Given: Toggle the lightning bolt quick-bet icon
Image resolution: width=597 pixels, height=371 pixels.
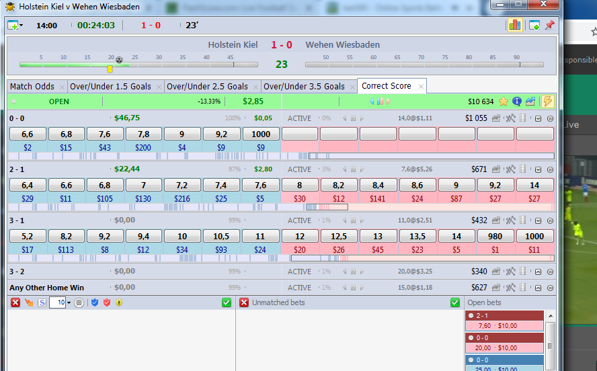Looking at the screenshot, I should [547, 101].
